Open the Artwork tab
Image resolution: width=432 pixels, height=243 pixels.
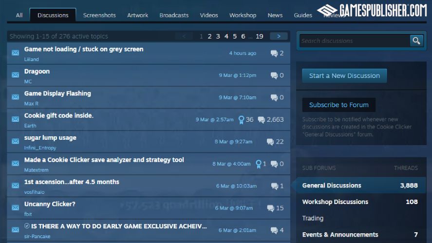(x=137, y=15)
